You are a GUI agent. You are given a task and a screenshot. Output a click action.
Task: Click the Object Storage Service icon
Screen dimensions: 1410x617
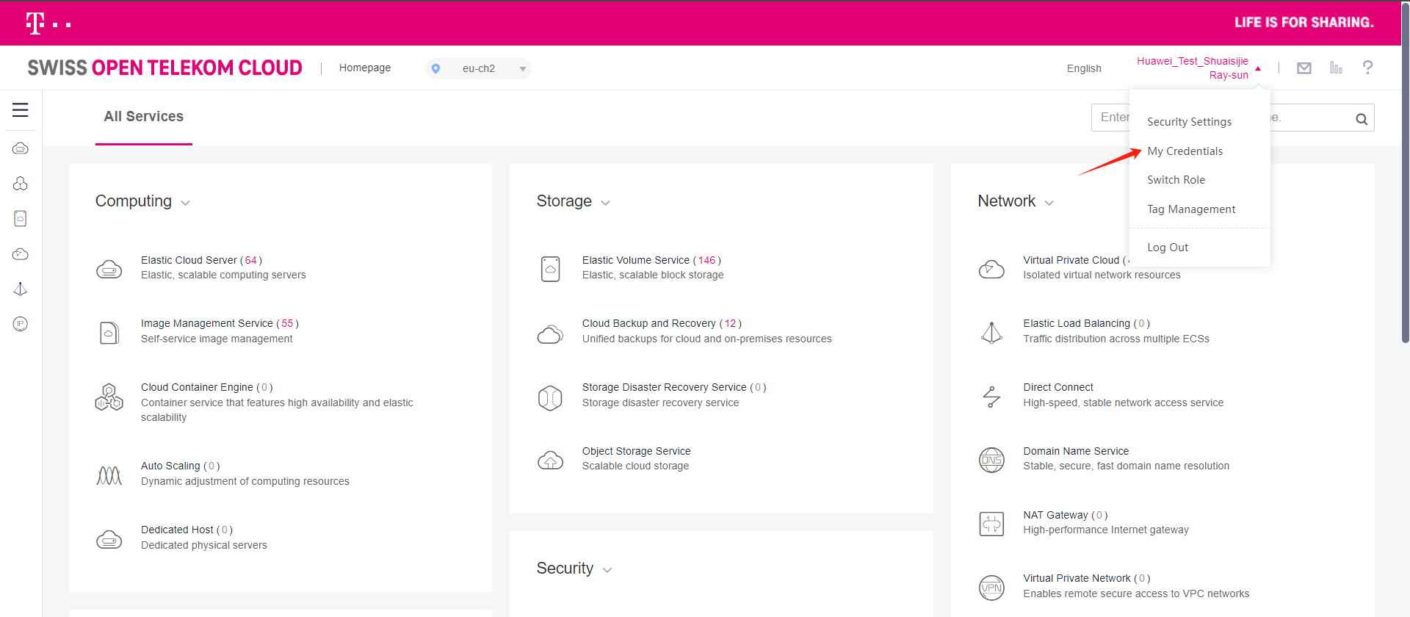(551, 461)
